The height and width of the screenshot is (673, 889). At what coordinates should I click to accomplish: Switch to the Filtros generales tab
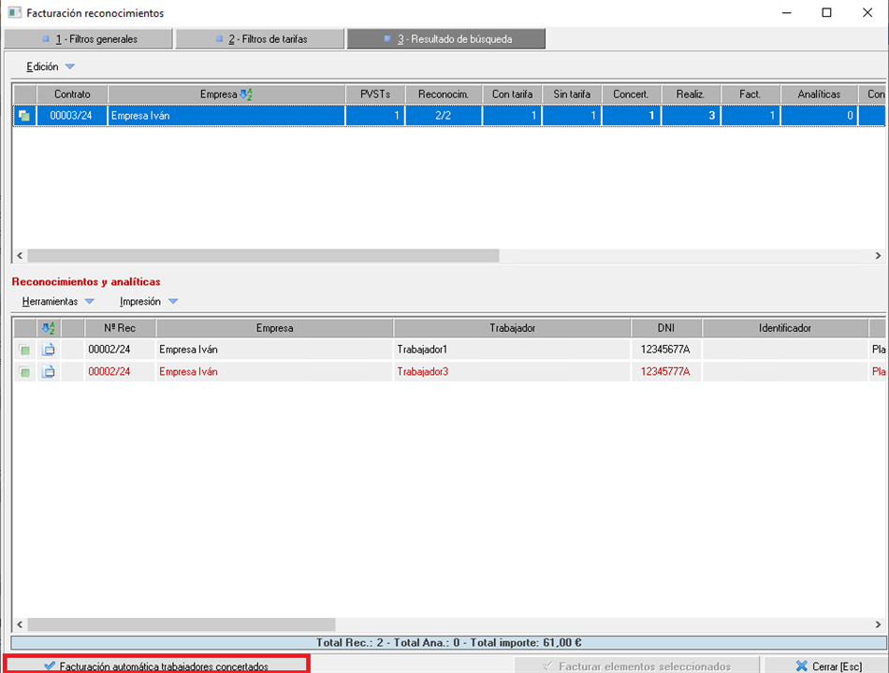[89, 39]
